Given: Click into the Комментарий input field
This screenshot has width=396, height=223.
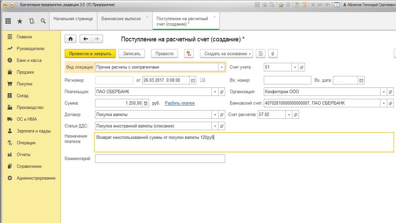Looking at the screenshot, I should pos(160,159).
